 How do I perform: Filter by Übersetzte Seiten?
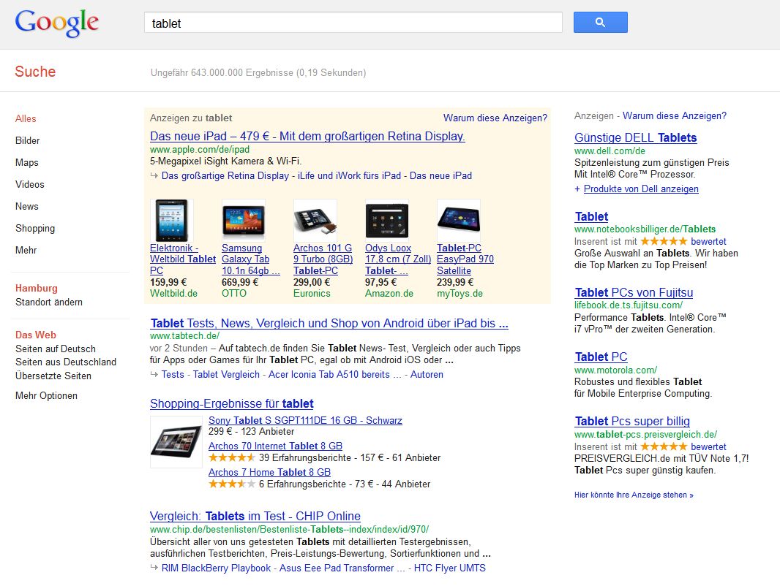click(x=53, y=376)
